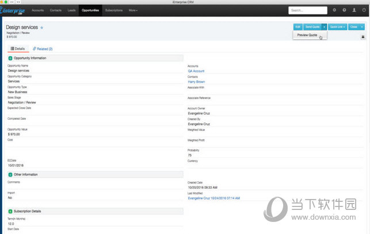Star the Design services opportunity as favorite
The width and height of the screenshot is (370, 234).
pyautogui.click(x=41, y=28)
